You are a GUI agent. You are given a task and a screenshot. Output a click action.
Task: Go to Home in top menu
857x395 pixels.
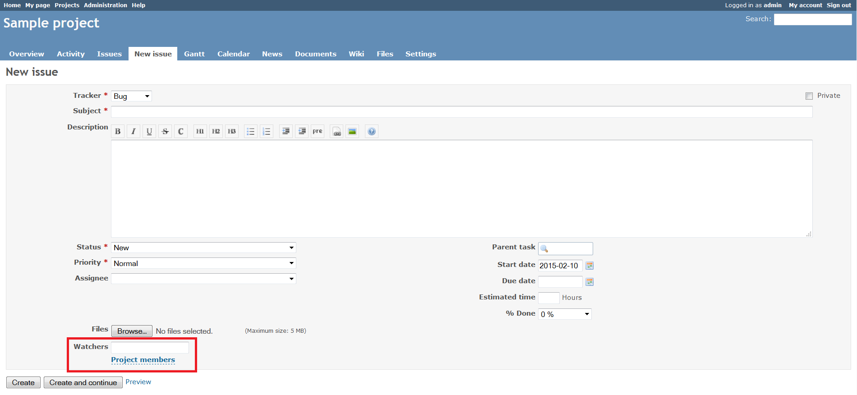point(12,5)
